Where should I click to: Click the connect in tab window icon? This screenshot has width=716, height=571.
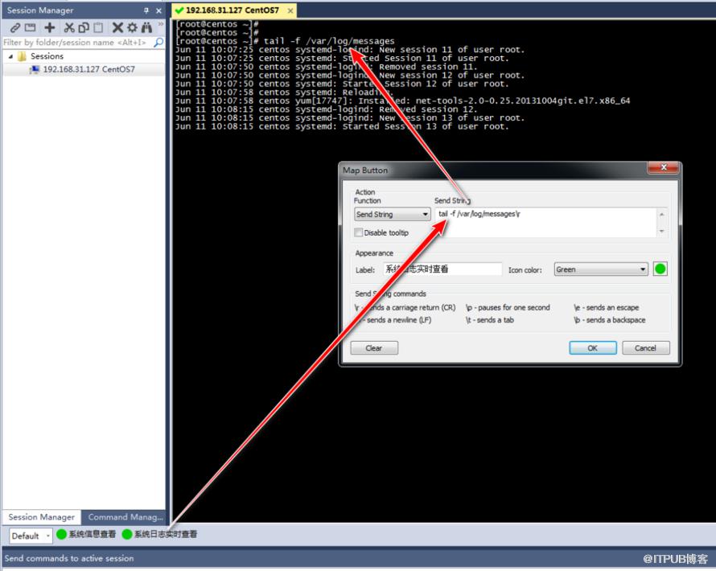(30, 28)
